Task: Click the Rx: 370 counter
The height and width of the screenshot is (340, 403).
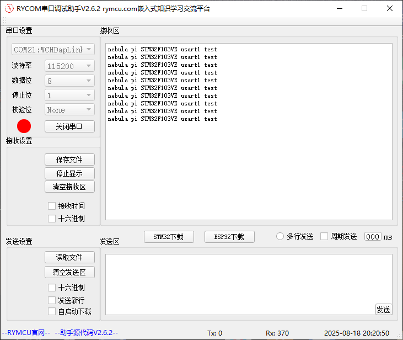Action: (x=277, y=333)
